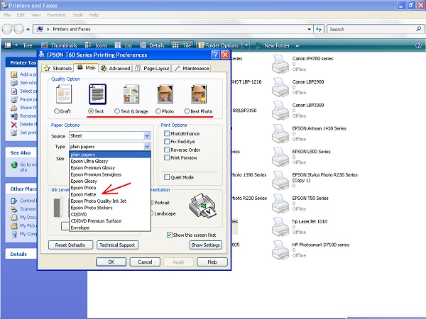Pick the Best Photo quality thumbnail
The height and width of the screenshot is (319, 426).
(x=199, y=94)
